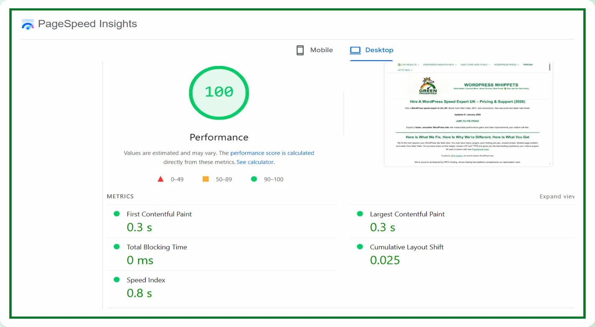Click the desktop monitor icon

pos(355,50)
